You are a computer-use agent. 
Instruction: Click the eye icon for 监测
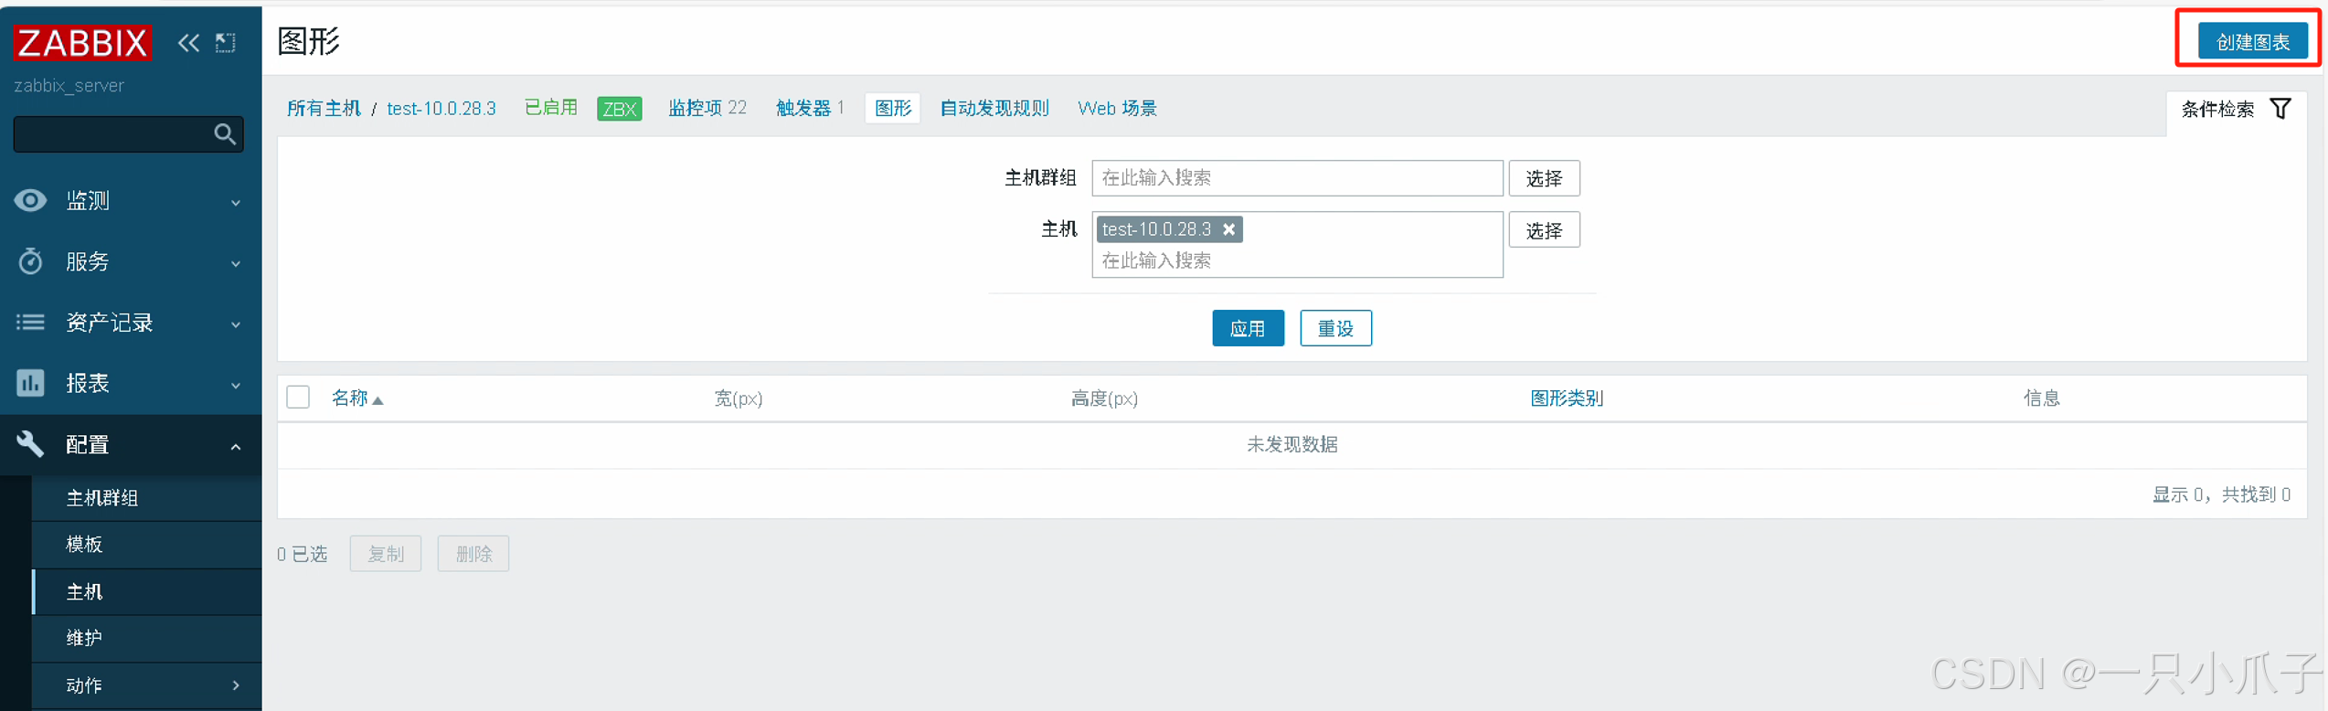(x=30, y=200)
